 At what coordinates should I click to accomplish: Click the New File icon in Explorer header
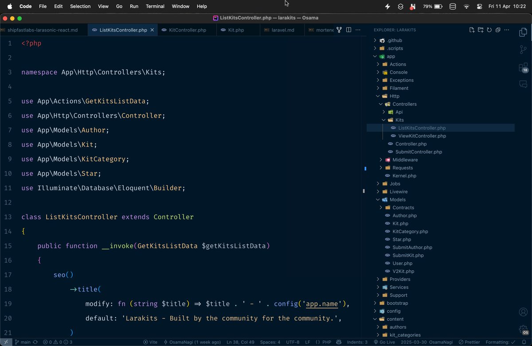[472, 30]
